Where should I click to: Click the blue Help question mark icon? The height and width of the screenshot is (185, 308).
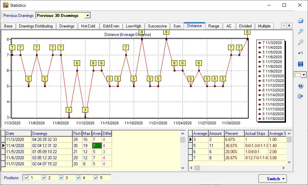[x=300, y=86]
